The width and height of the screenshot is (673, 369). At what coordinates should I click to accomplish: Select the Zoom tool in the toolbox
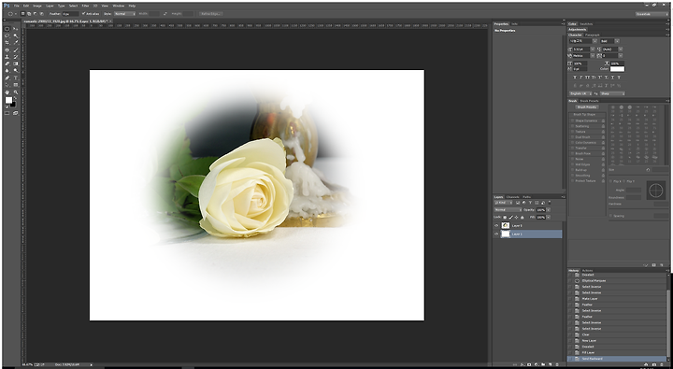pos(16,92)
